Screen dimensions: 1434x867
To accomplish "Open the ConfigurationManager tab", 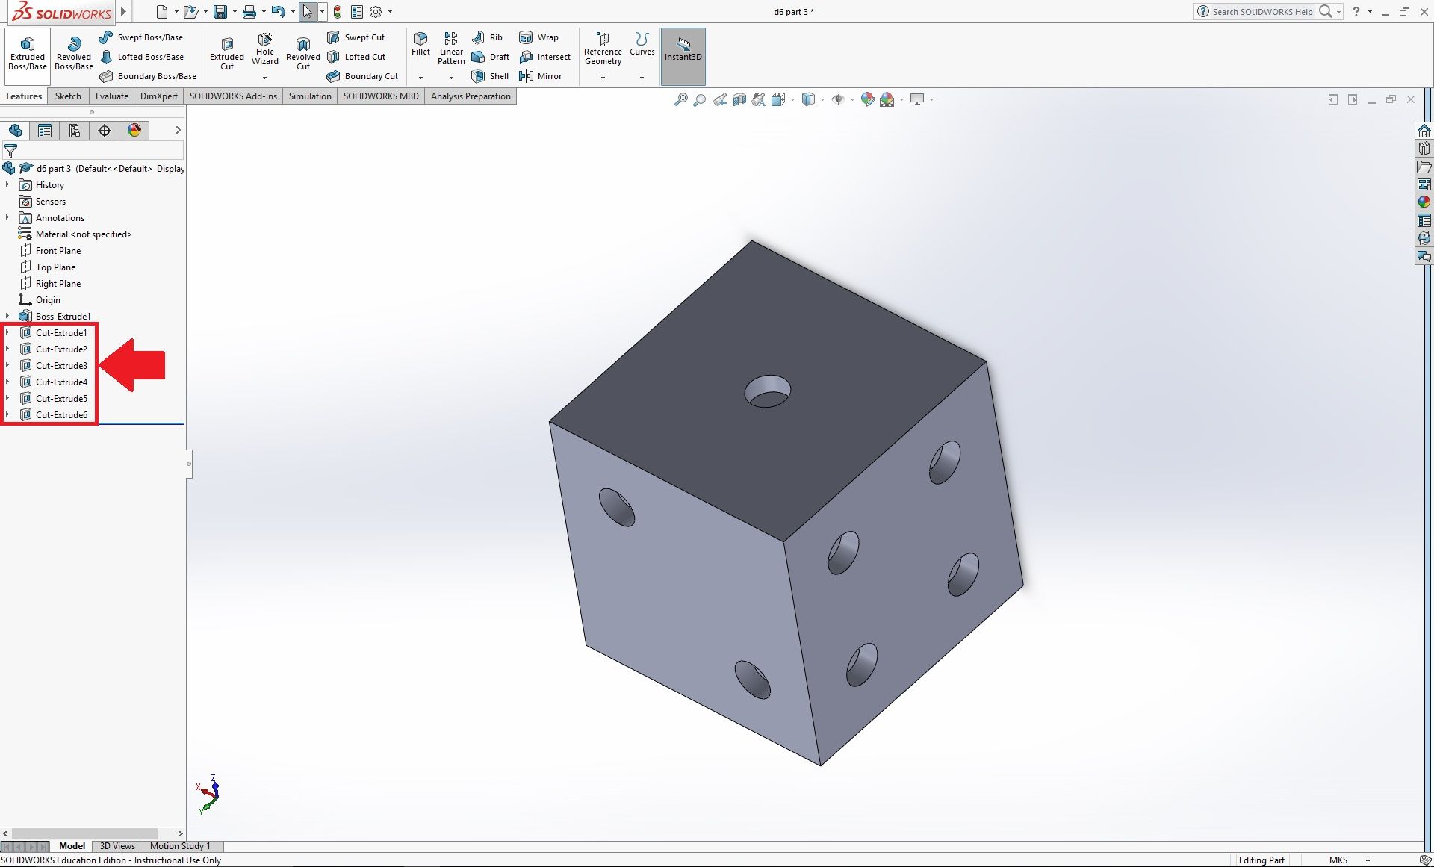I will coord(74,130).
